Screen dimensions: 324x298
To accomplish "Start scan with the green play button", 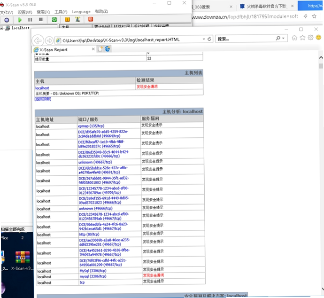I will [x=20, y=20].
